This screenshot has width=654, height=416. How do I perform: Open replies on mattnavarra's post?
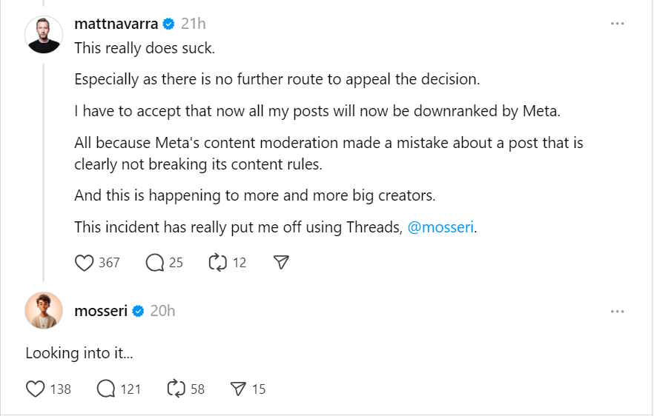click(x=155, y=263)
